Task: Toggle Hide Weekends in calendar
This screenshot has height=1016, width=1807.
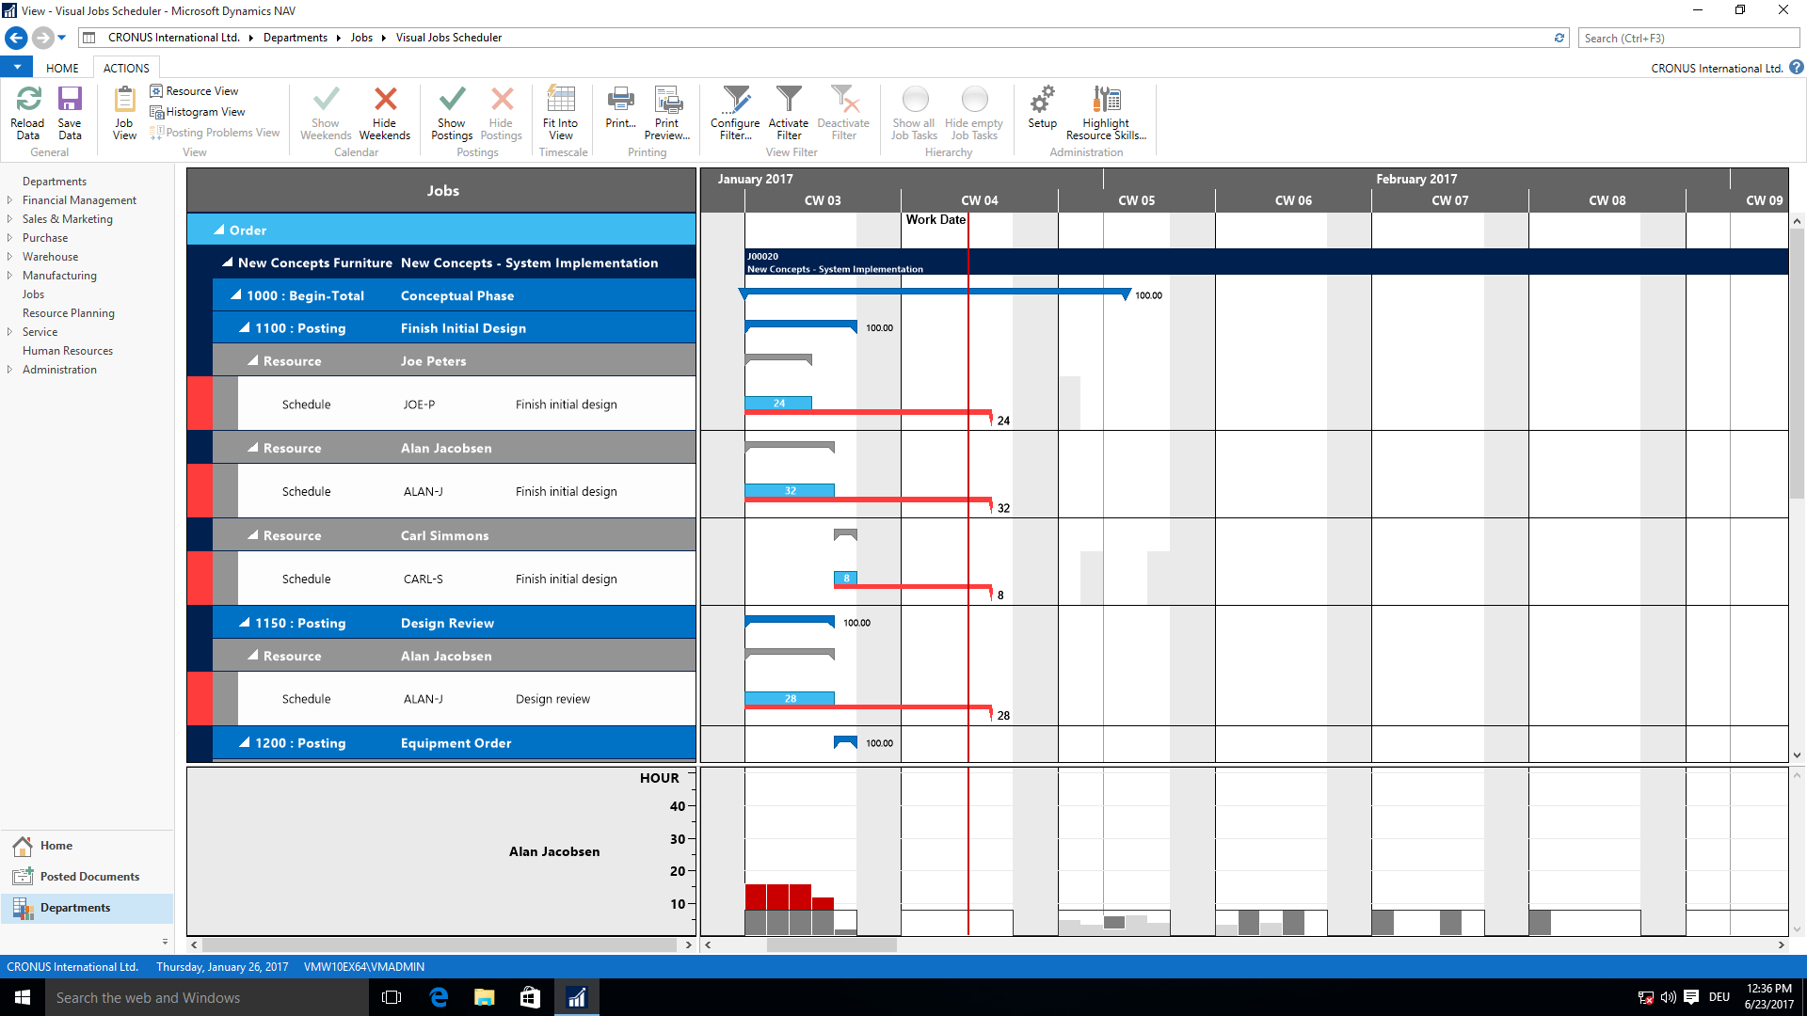Action: point(386,110)
